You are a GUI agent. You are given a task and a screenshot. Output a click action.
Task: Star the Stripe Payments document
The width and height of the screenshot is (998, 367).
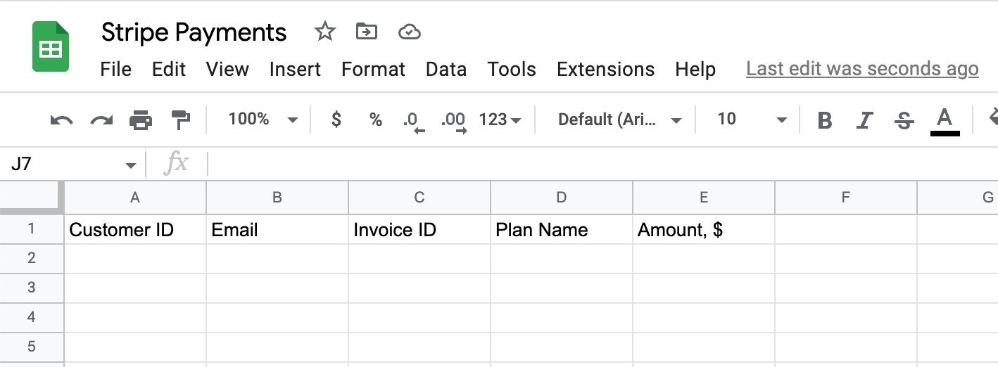click(324, 32)
